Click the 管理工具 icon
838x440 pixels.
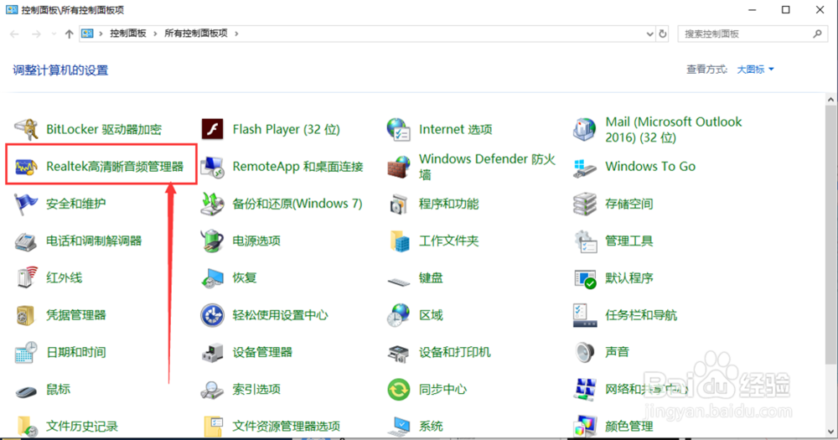click(585, 241)
